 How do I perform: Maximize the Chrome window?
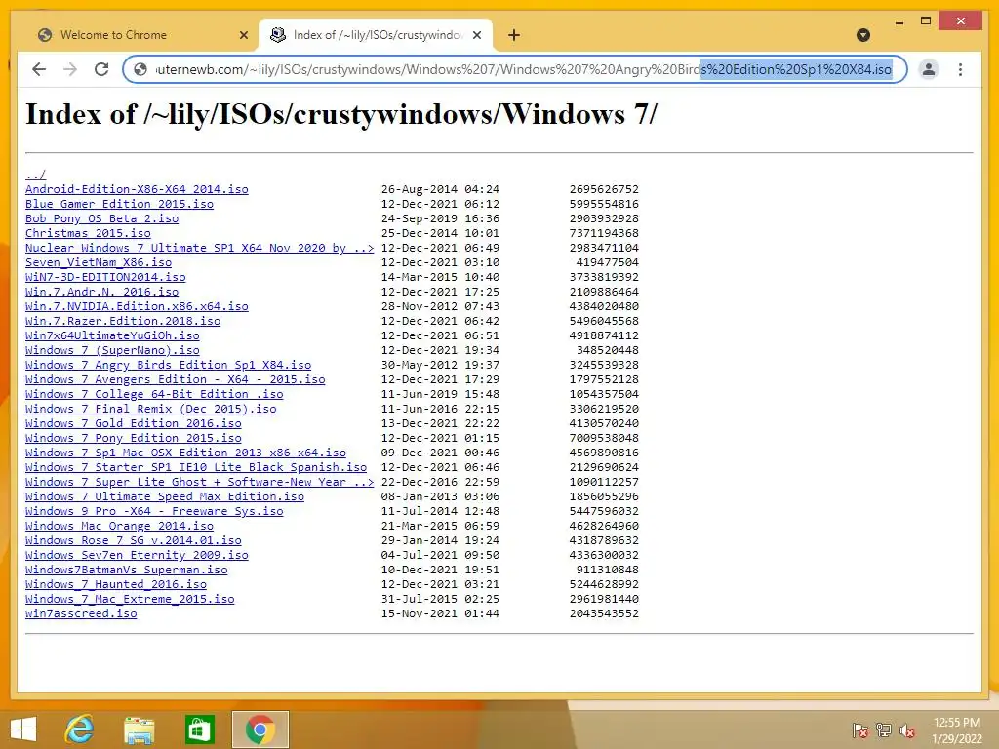(x=926, y=21)
